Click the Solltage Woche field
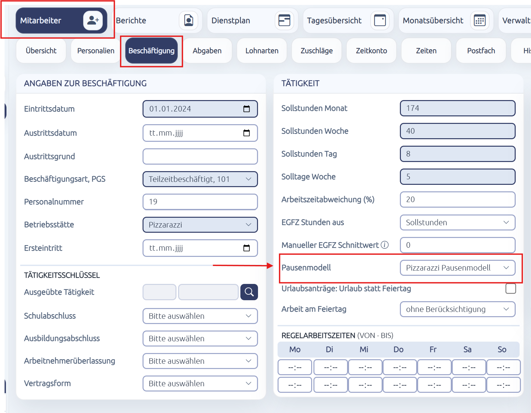This screenshot has width=531, height=413. point(458,177)
